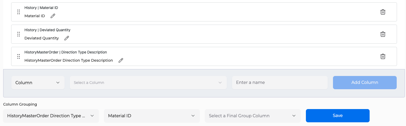Viewport: 406px width, 126px height.
Task: Click the Enter a name field
Action: (280, 83)
